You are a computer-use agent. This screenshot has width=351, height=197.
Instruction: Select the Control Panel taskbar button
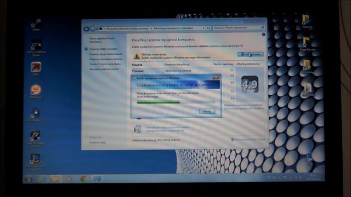tap(97, 179)
